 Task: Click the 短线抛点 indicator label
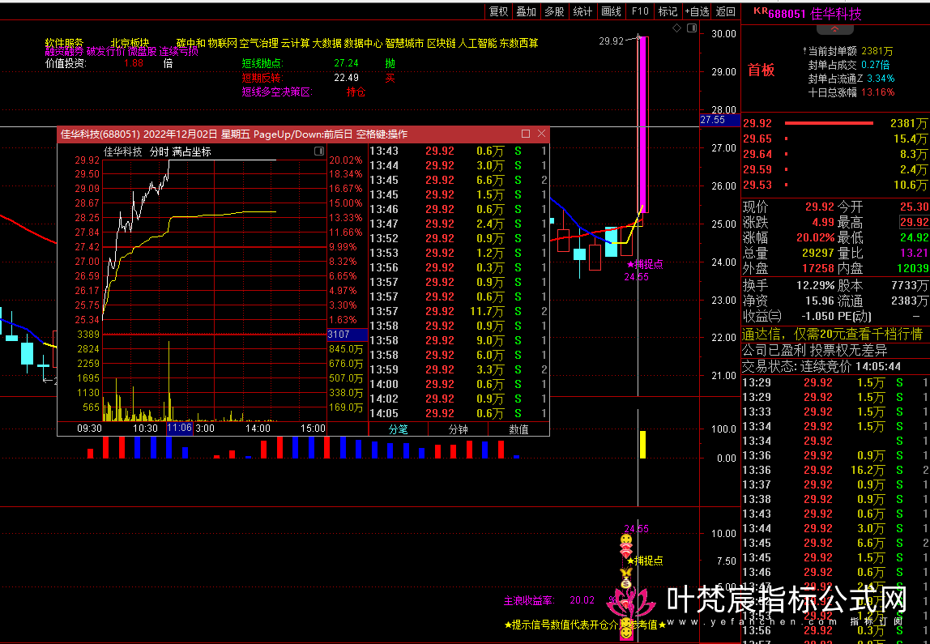click(x=262, y=63)
